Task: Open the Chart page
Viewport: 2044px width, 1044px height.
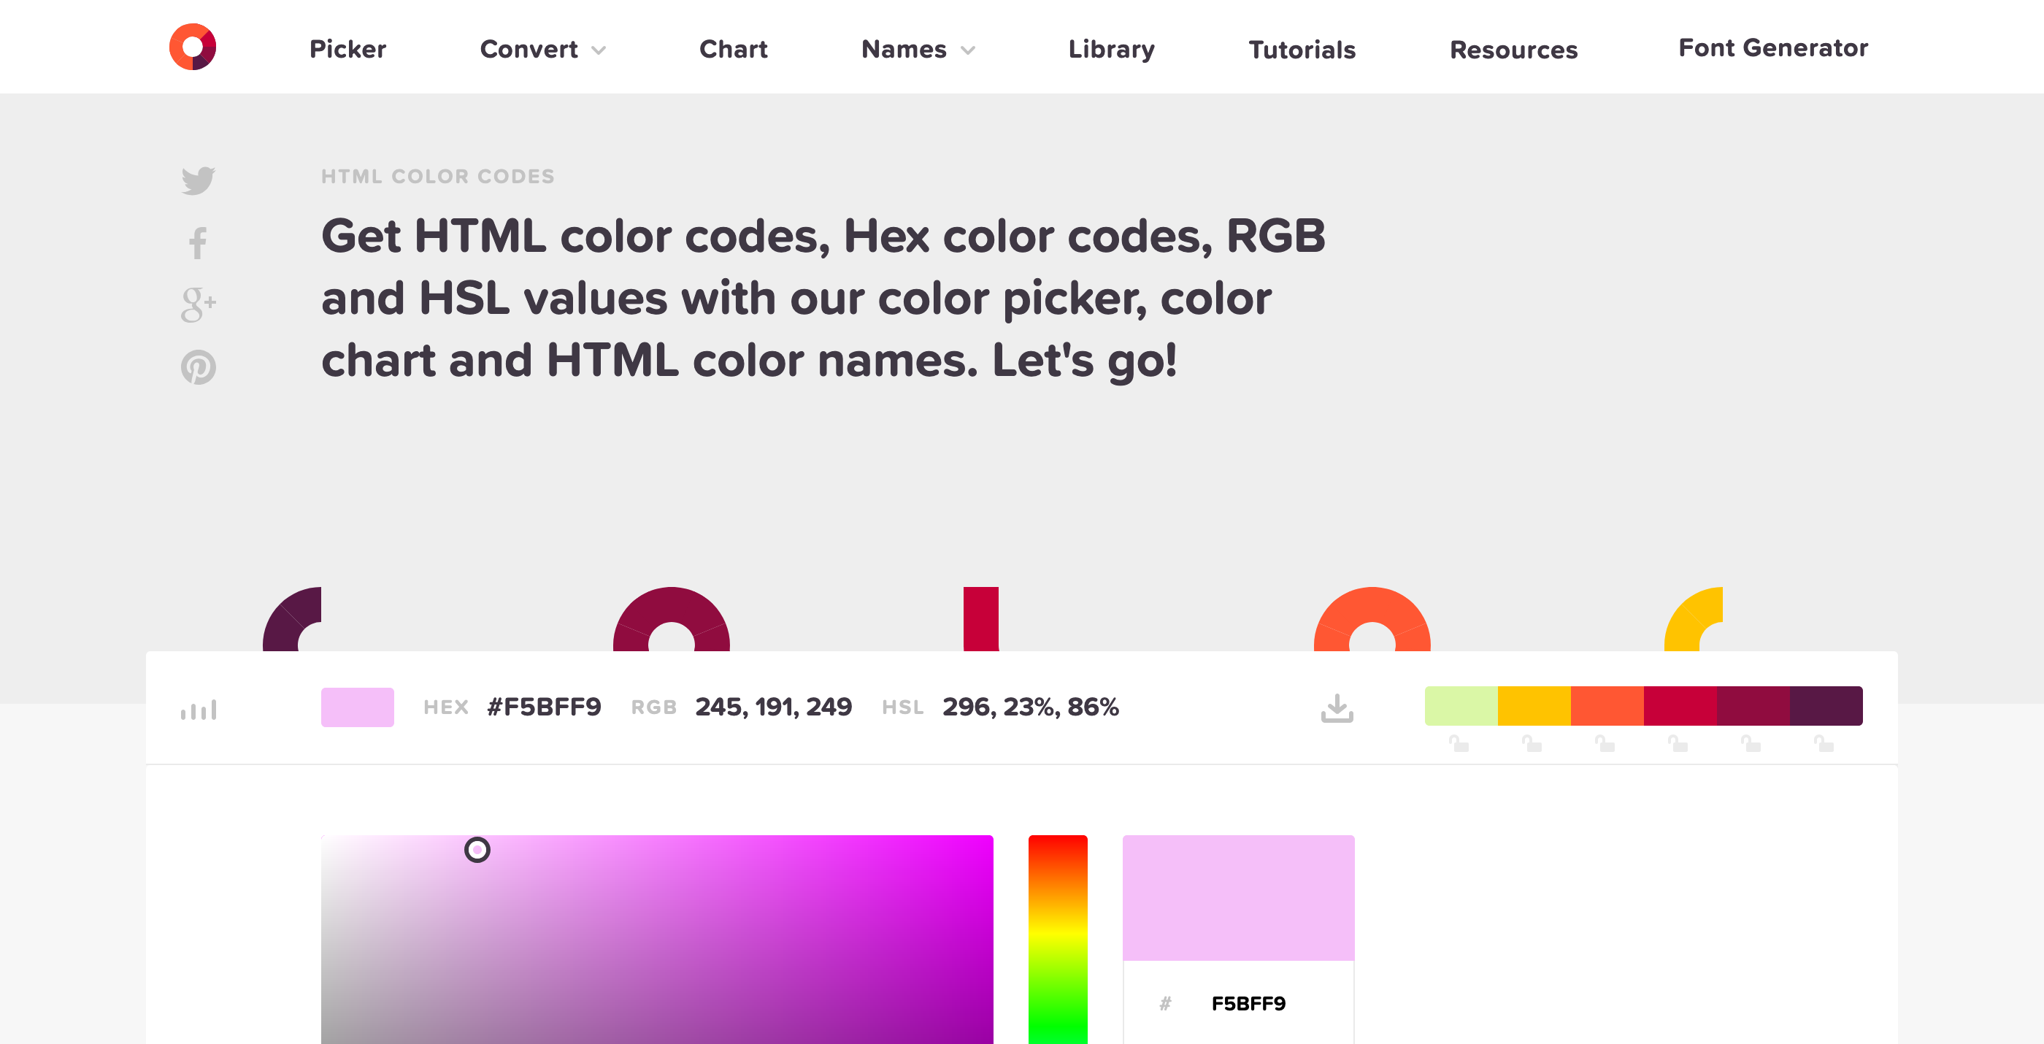Action: [x=733, y=49]
